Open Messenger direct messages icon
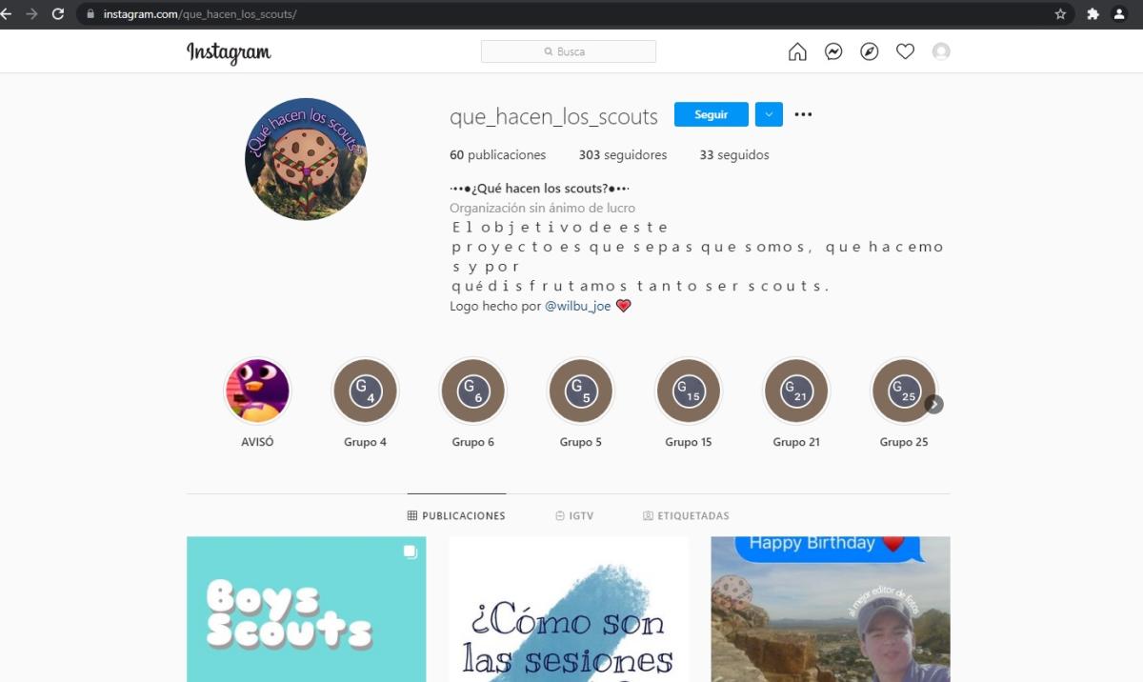Image resolution: width=1143 pixels, height=682 pixels. [833, 51]
